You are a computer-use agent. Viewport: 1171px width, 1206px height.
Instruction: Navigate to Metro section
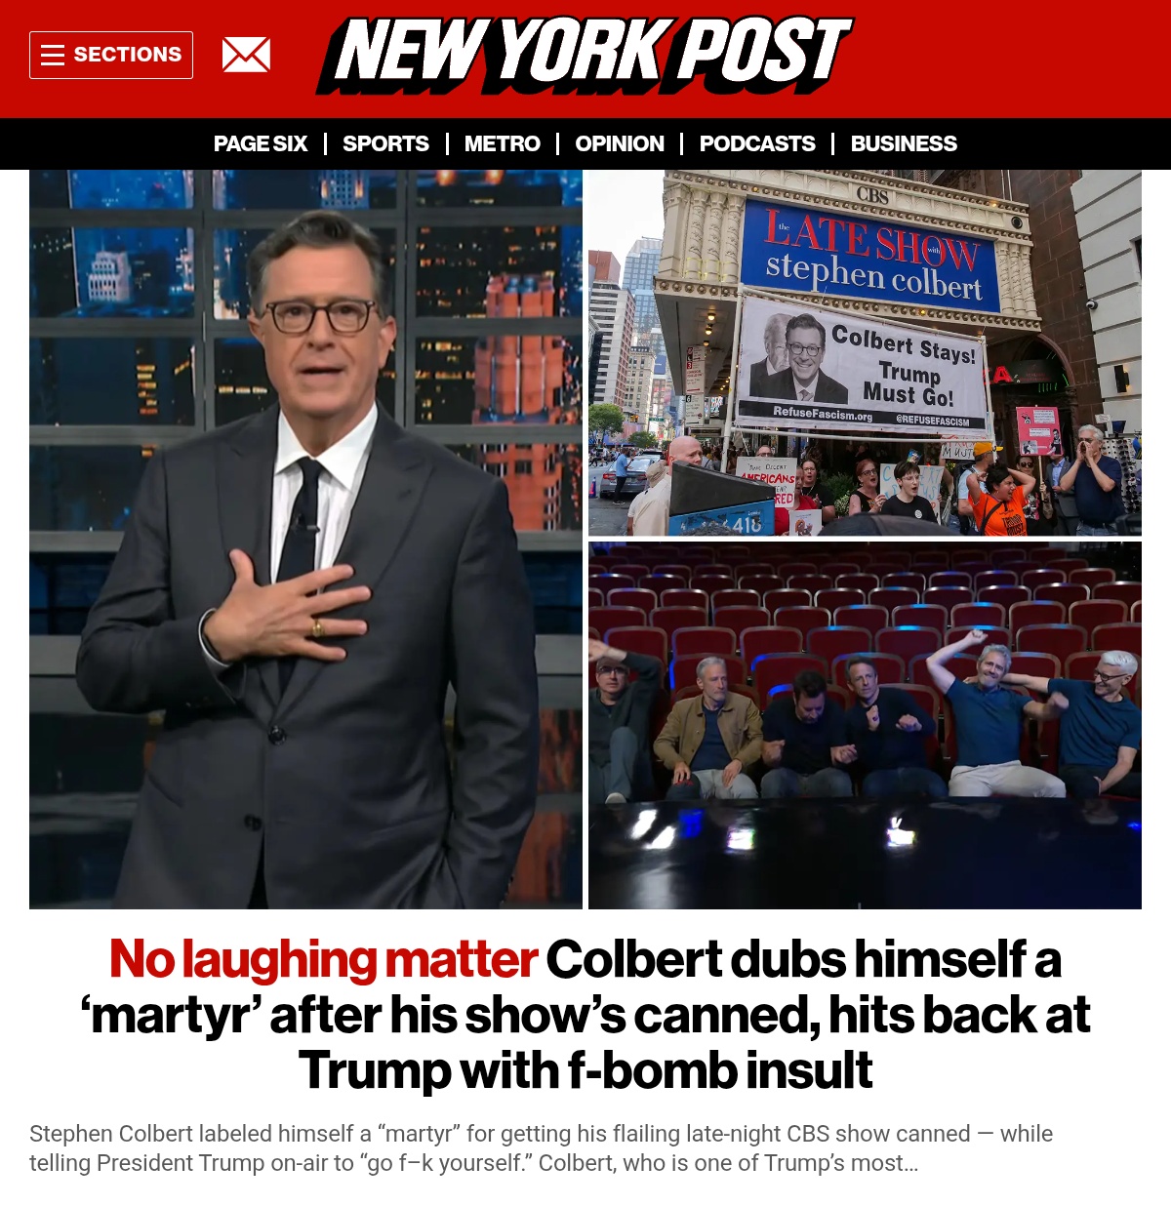502,143
